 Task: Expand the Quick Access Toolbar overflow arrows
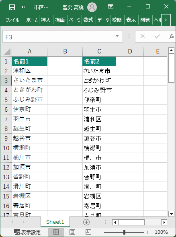point(23,7)
